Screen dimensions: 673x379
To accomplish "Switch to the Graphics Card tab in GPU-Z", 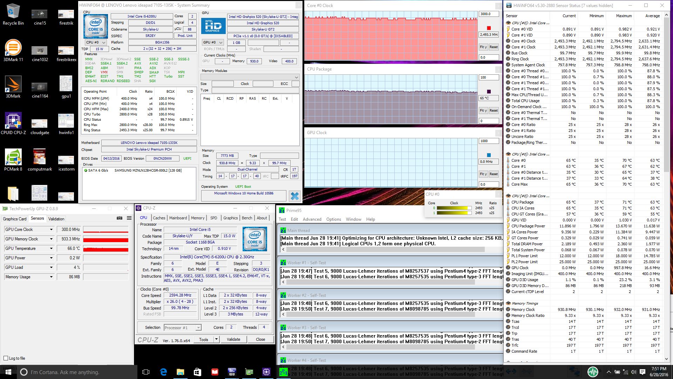I will [15, 219].
